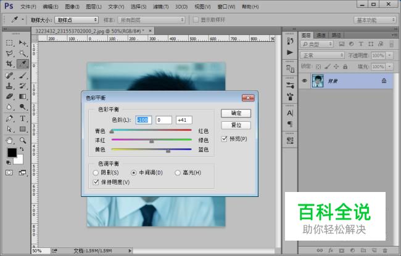Close the 色彩平衡 dialog

[248, 98]
